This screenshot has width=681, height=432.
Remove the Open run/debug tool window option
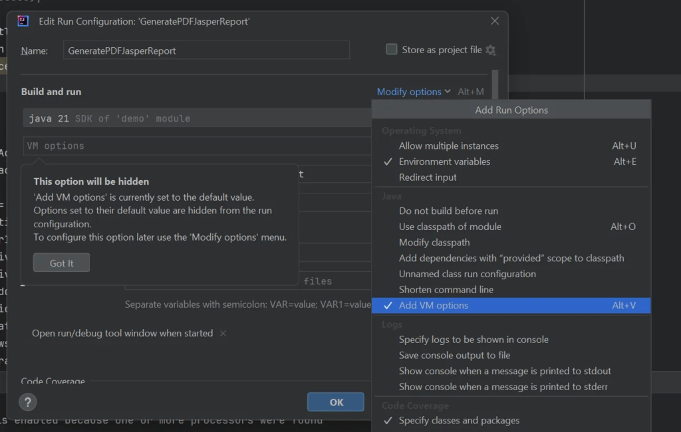223,334
